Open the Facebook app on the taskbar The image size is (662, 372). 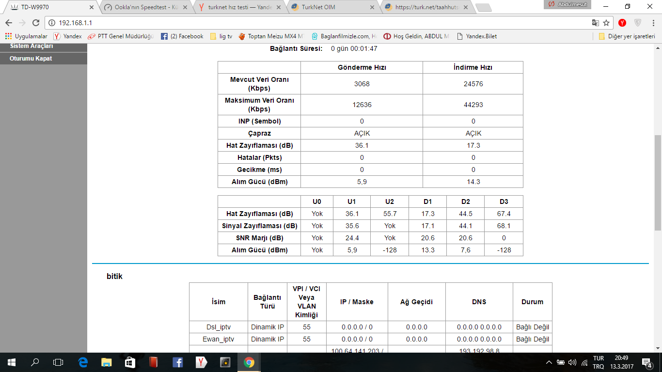pos(177,362)
